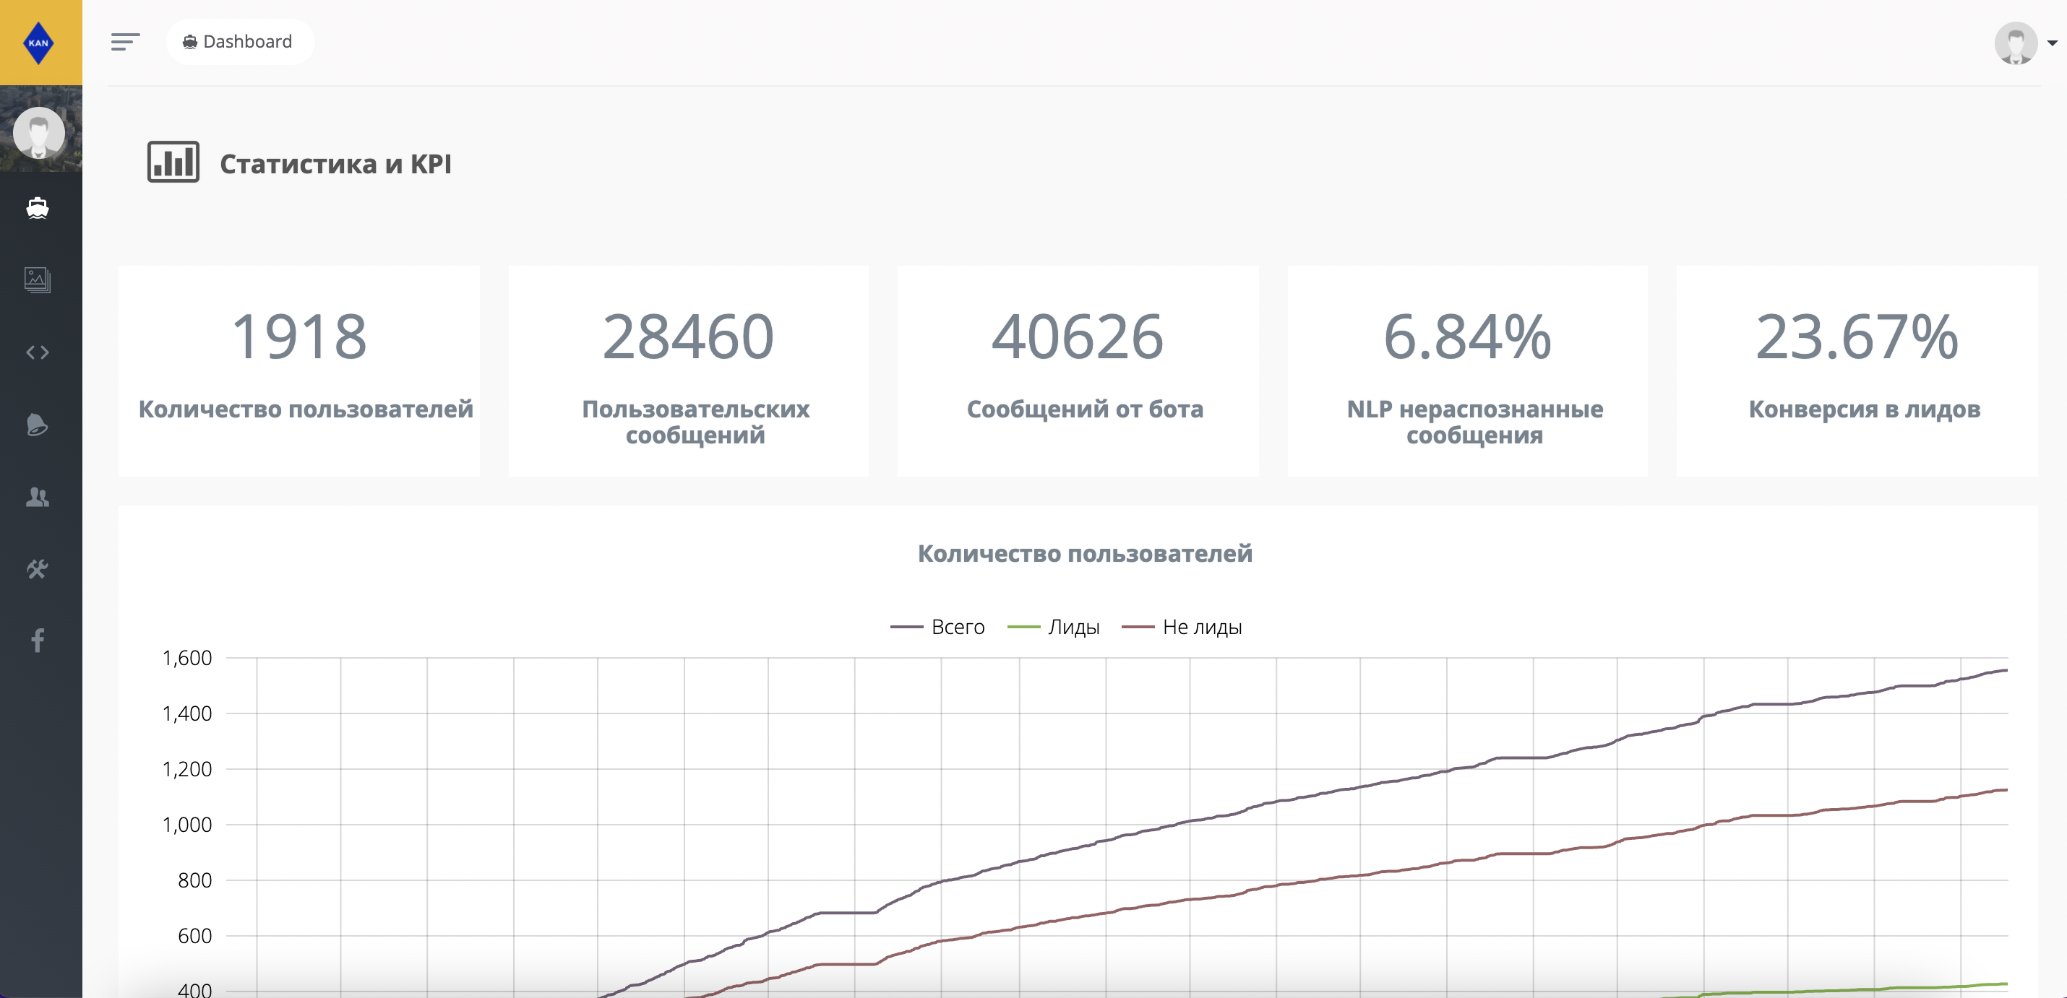Image resolution: width=2067 pixels, height=998 pixels.
Task: Toggle the sidebar hamburger menu
Action: 125,42
